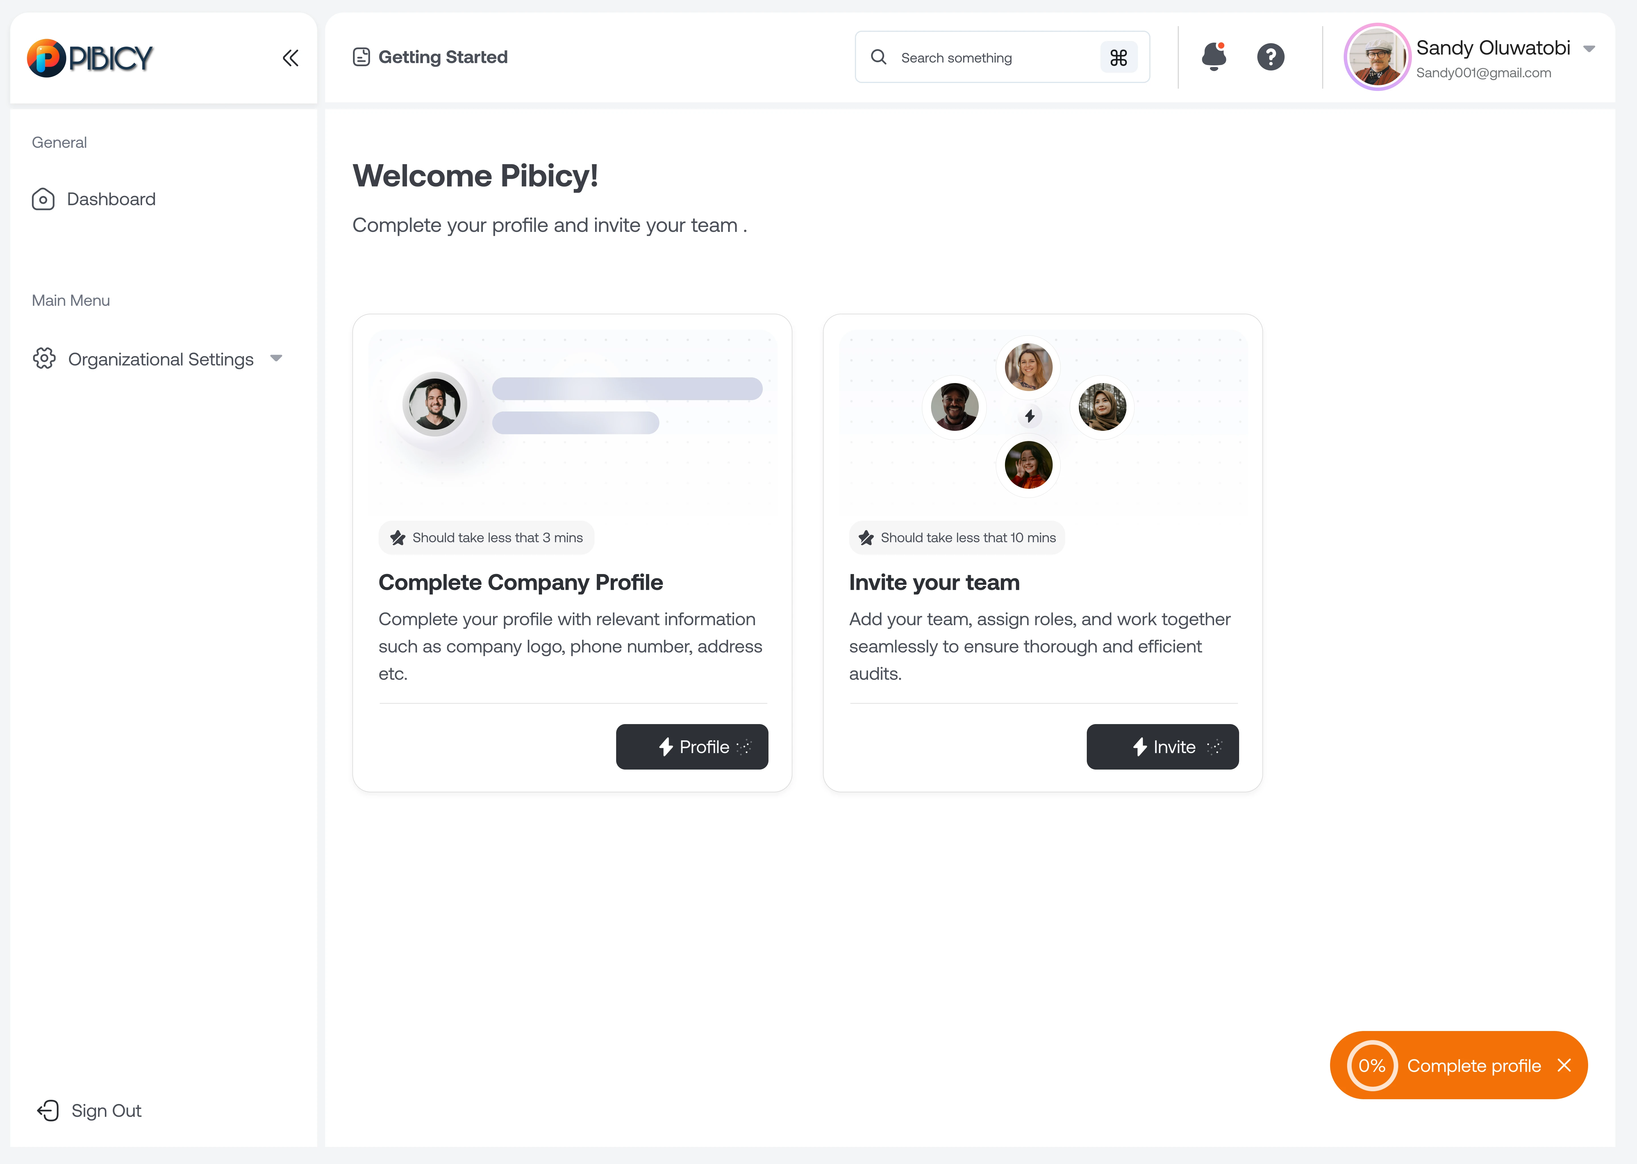The height and width of the screenshot is (1164, 1637).
Task: Click the 0% profile progress ring
Action: coord(1372,1065)
